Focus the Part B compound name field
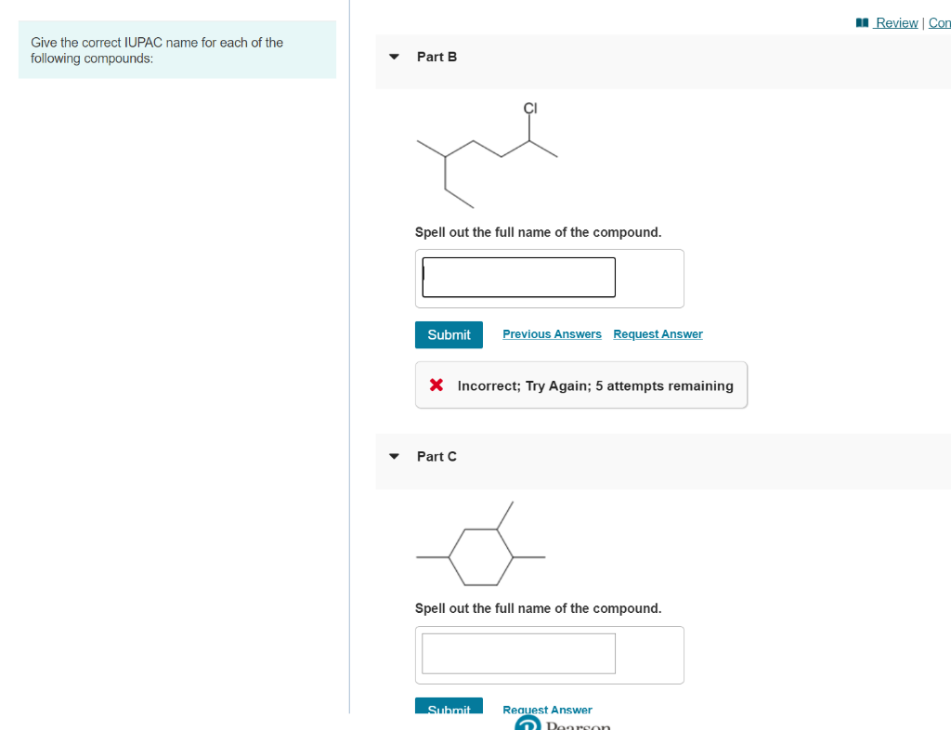951x730 pixels. [519, 278]
